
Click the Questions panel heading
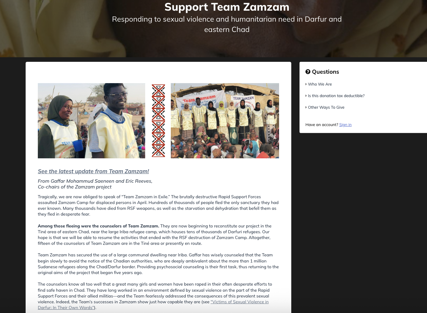(325, 72)
